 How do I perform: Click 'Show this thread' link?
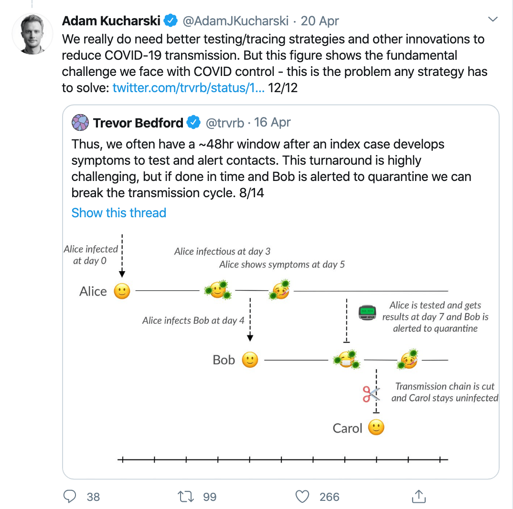point(119,213)
